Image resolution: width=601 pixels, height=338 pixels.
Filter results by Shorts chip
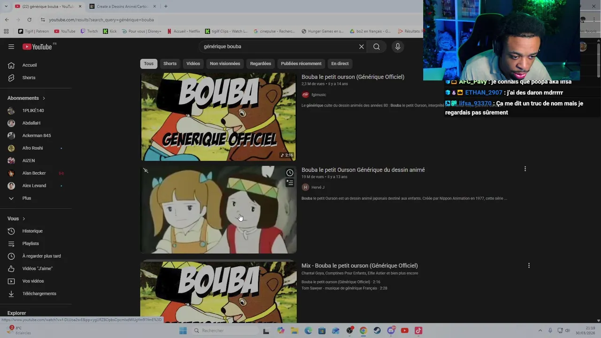[x=170, y=63]
